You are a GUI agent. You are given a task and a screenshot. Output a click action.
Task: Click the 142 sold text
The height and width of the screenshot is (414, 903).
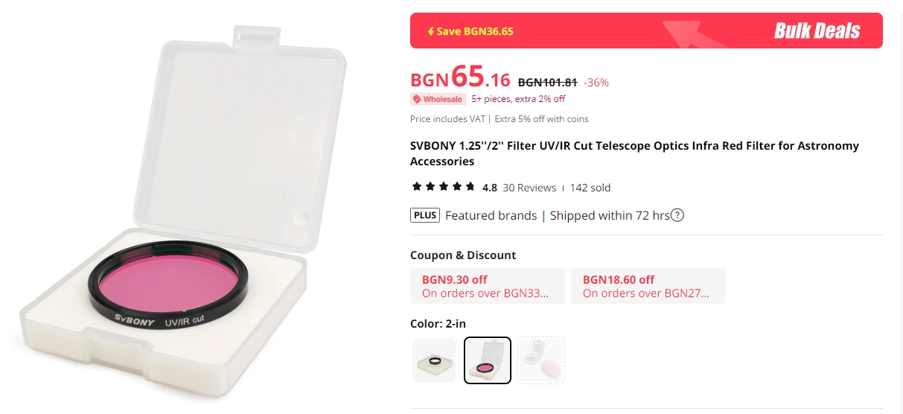(590, 188)
